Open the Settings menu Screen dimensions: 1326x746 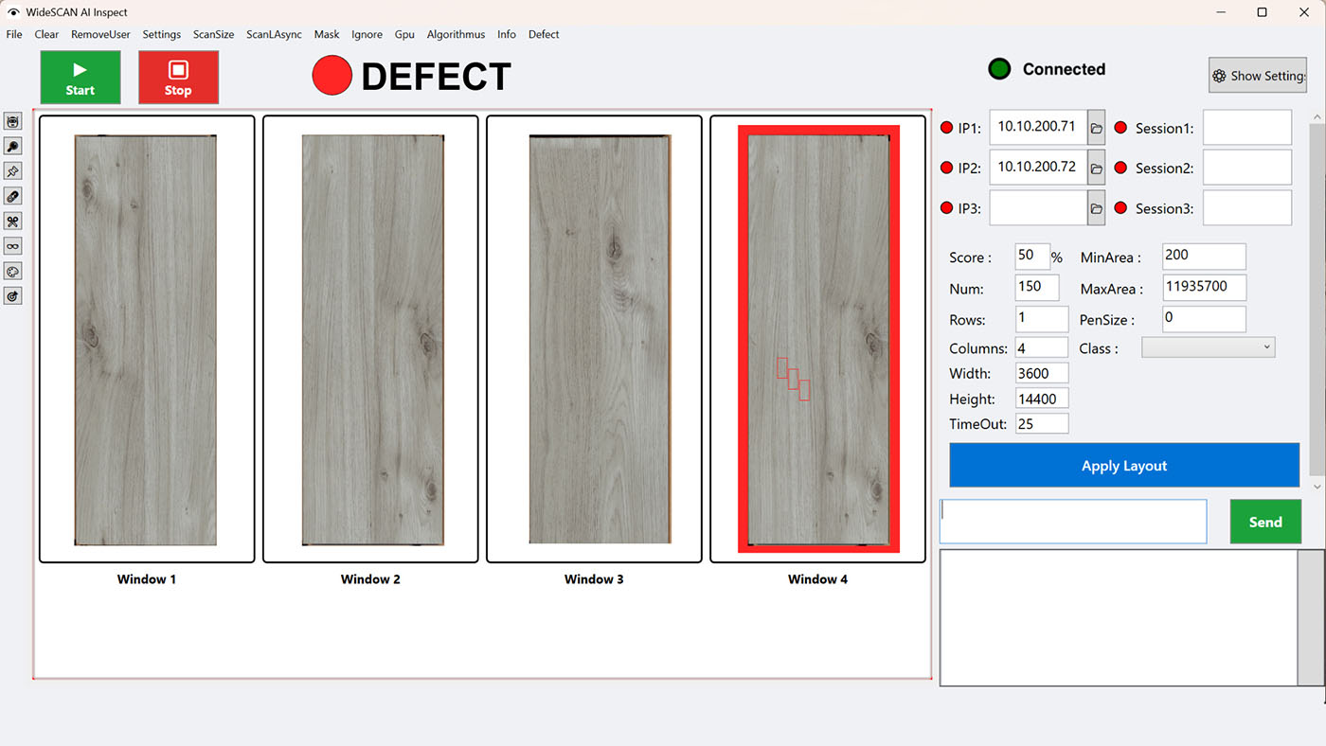tap(162, 34)
